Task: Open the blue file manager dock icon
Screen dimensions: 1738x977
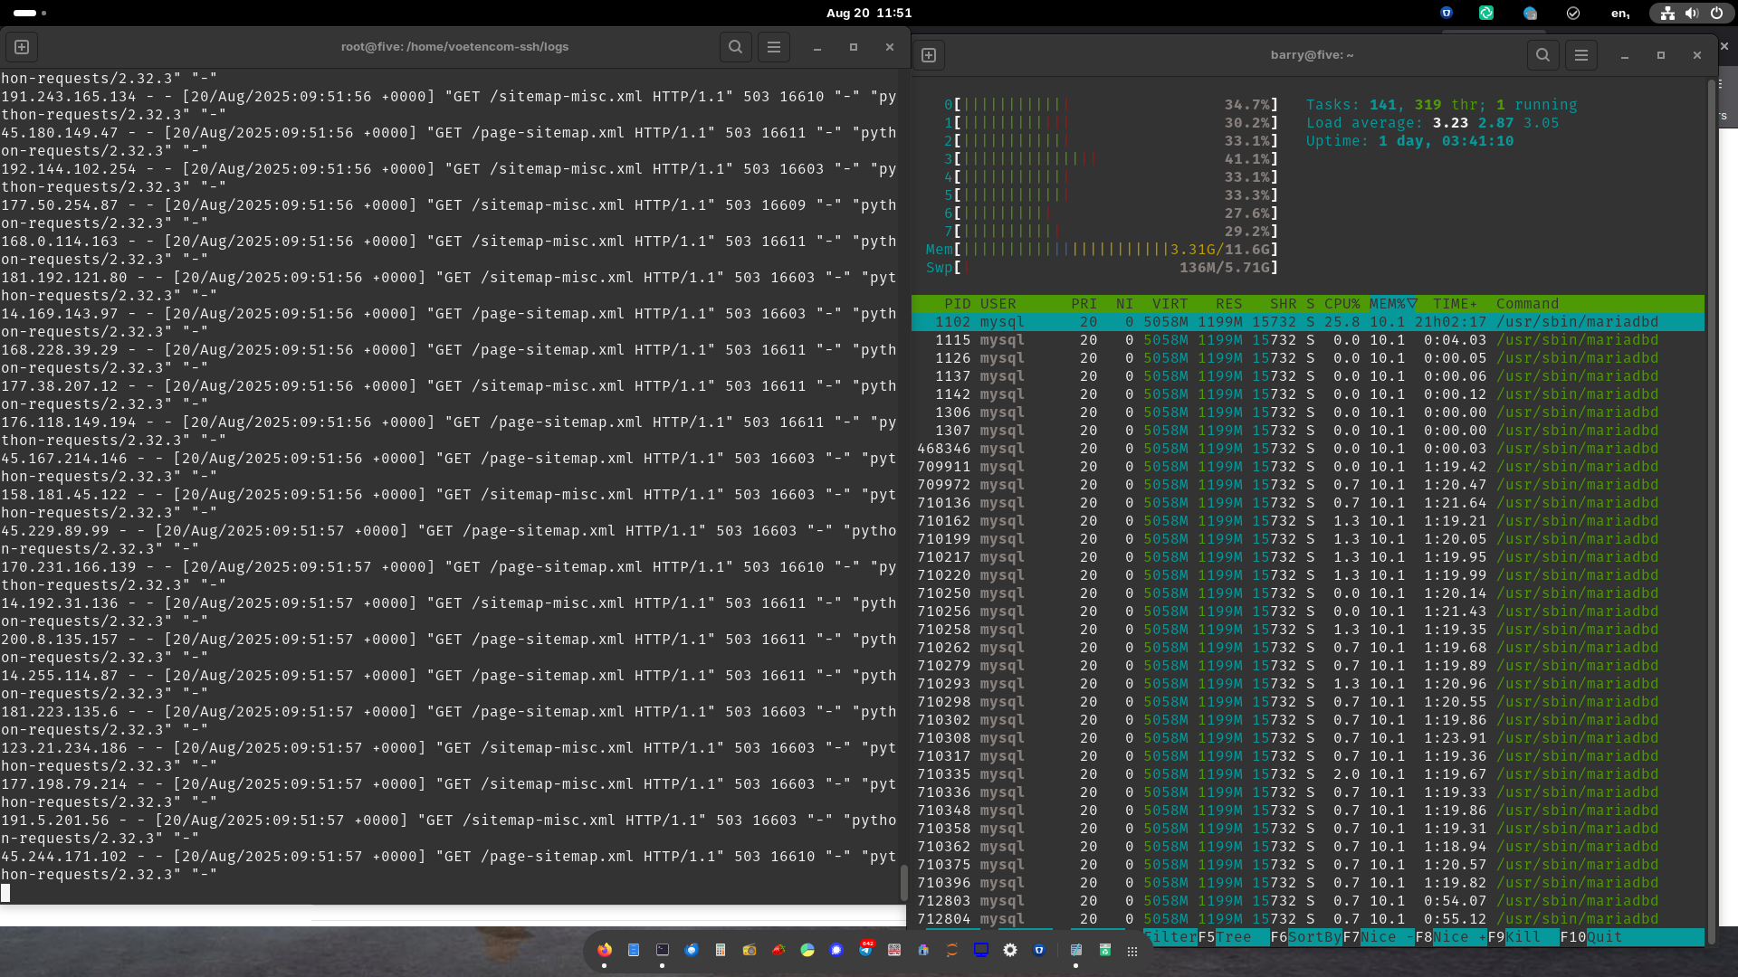Action: (x=634, y=950)
